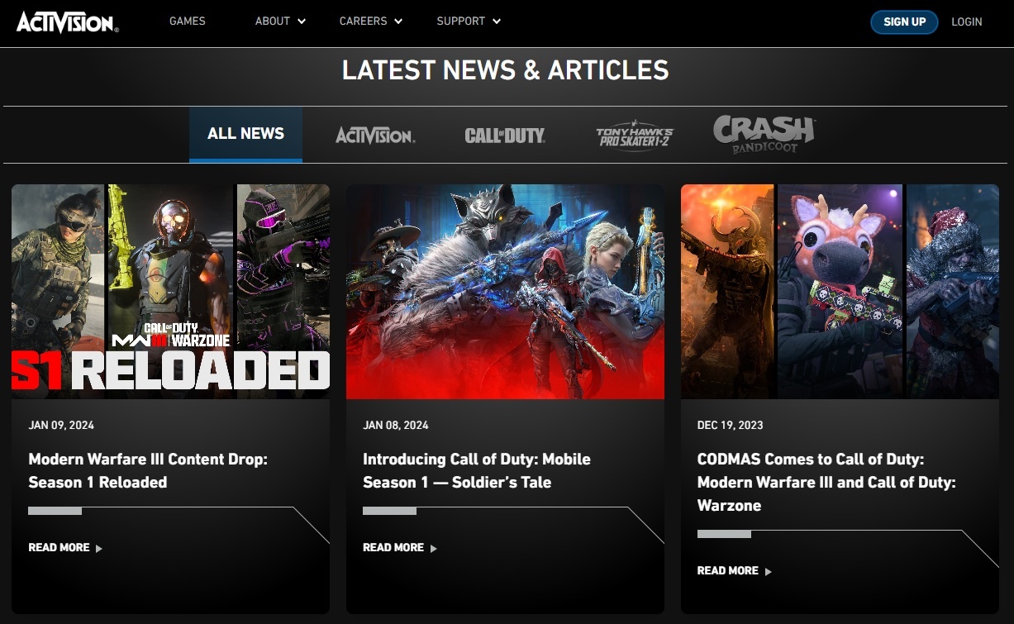Filter news by Call of Duty logo

[504, 135]
